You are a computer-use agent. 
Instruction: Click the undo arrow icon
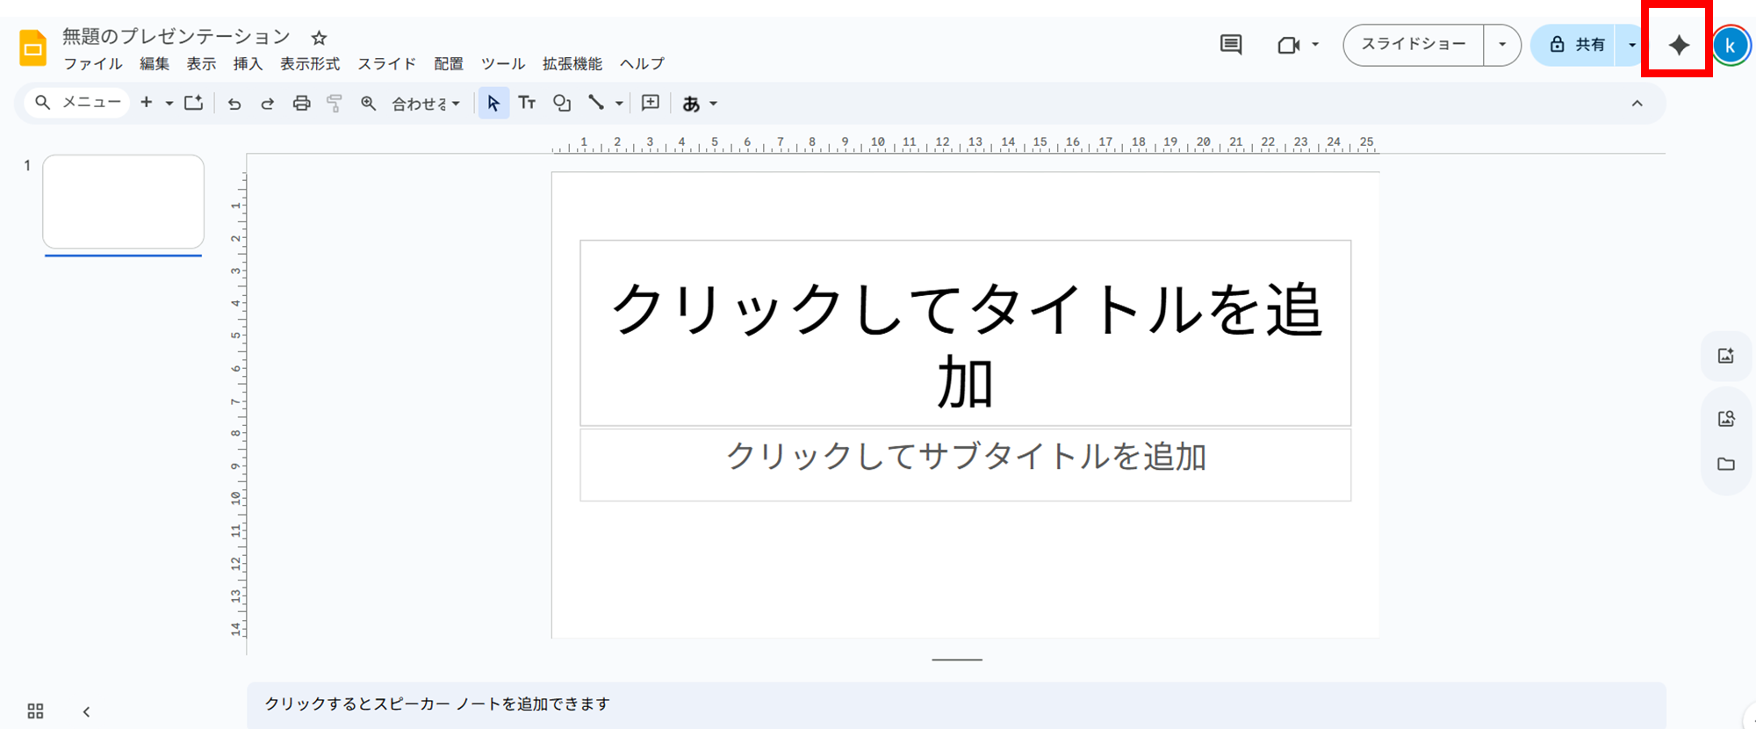coord(234,104)
